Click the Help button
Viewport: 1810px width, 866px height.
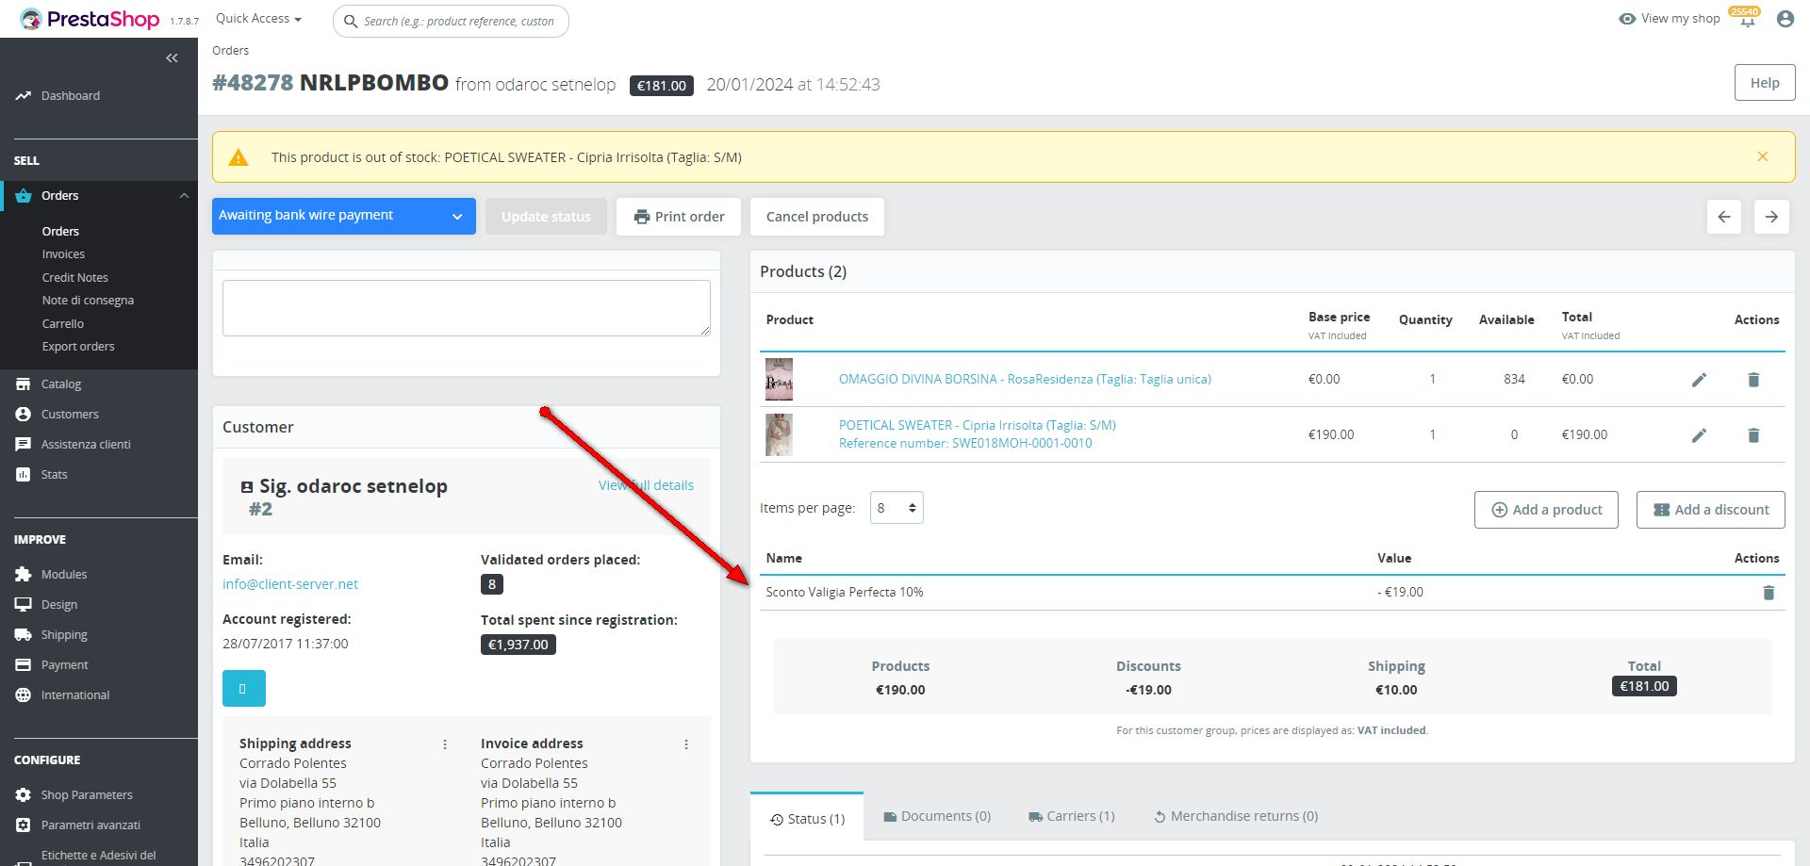tap(1765, 83)
